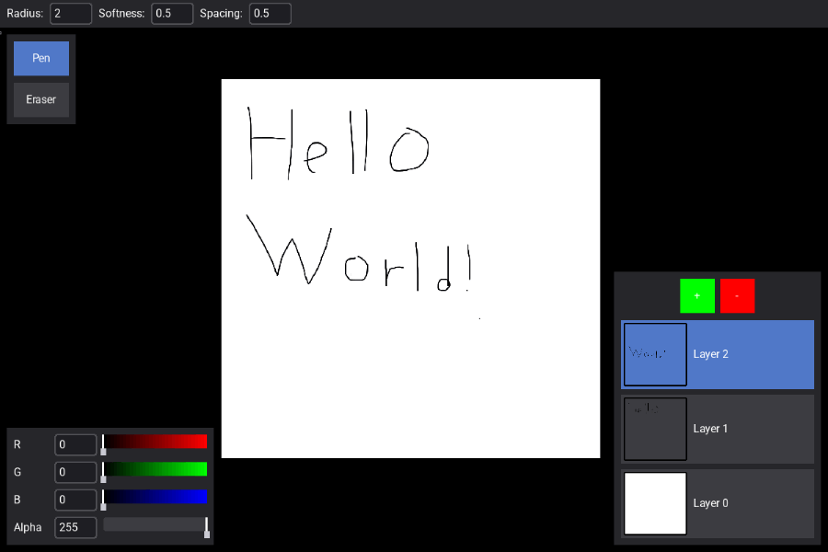The width and height of the screenshot is (828, 552).
Task: Select Layer 1 row
Action: click(718, 429)
